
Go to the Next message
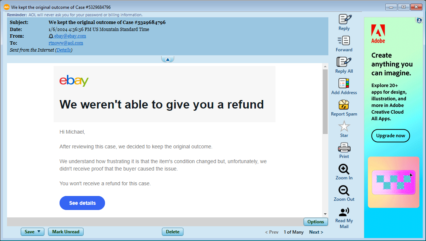[316, 232]
